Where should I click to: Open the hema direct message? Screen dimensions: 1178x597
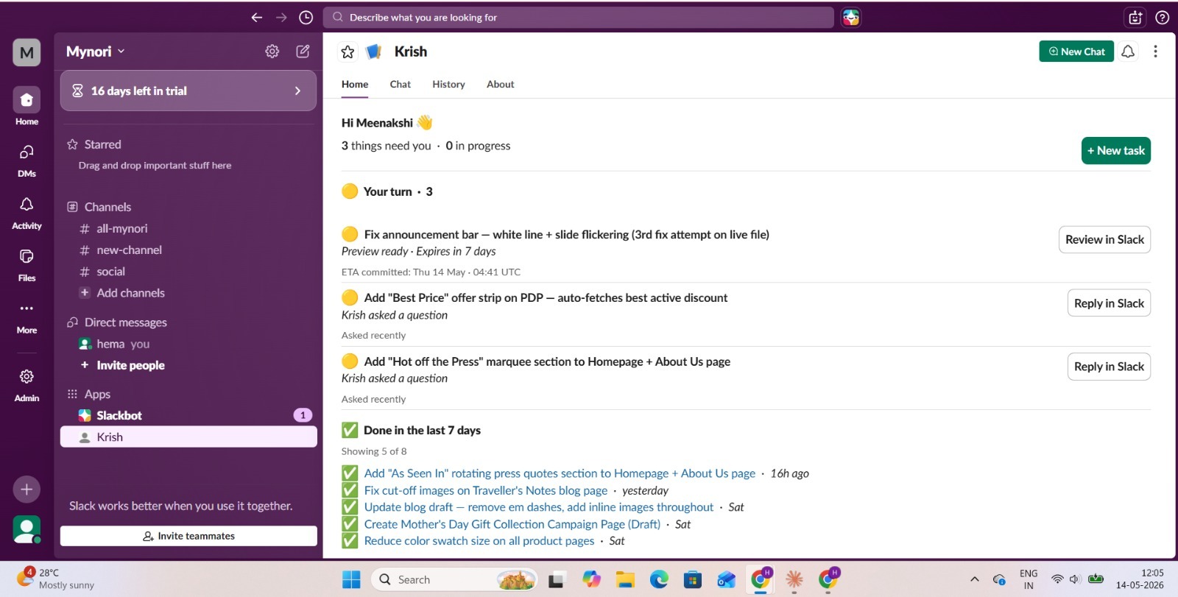(x=188, y=344)
